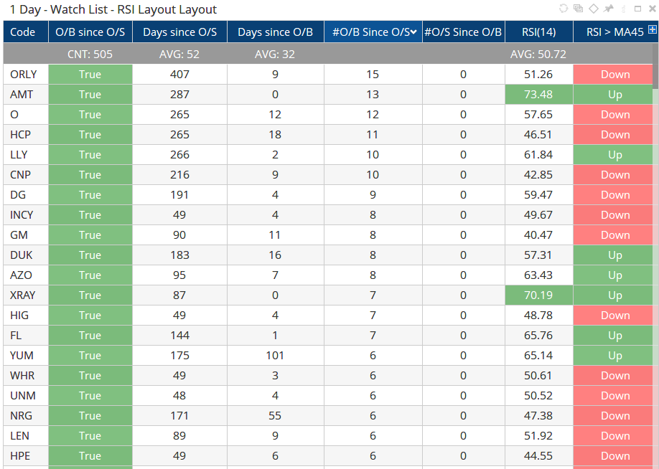Image resolution: width=659 pixels, height=469 pixels.
Task: Select the LLY ticker
Action: 19,155
